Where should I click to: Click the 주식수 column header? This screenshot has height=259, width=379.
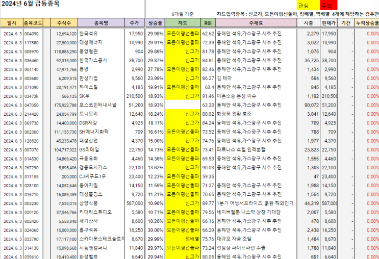coord(64,23)
